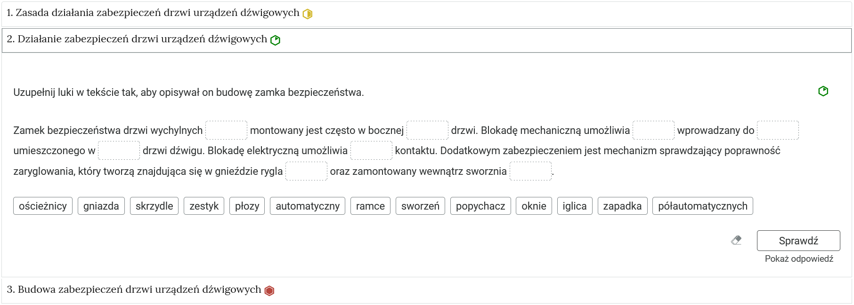Click the yellow hexagon icon next to section 1

coord(308,14)
